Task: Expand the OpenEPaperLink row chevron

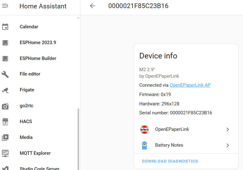Action: [227, 130]
